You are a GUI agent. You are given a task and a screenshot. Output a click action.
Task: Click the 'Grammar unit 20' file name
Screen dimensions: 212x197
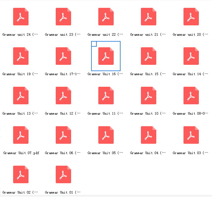[190, 35]
